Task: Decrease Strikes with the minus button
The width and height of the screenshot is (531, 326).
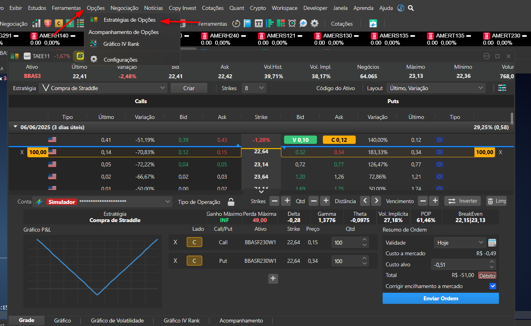Action: tap(275, 201)
